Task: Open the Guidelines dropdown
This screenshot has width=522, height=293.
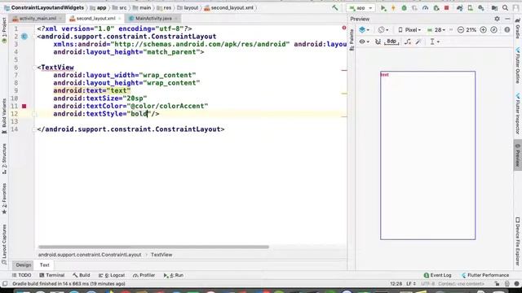Action: 435,42
